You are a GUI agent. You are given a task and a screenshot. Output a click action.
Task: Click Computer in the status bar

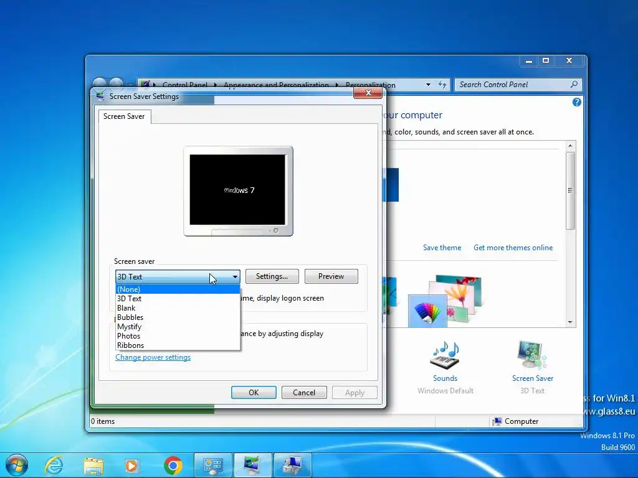(515, 421)
